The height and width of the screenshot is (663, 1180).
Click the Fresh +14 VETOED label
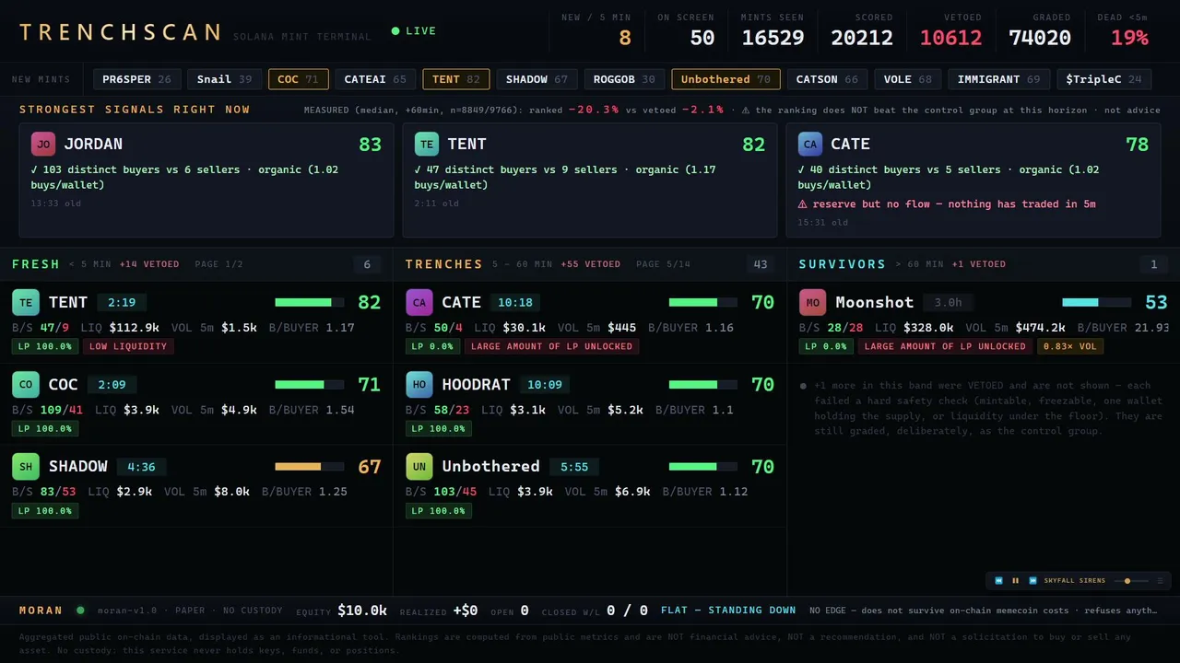point(149,264)
